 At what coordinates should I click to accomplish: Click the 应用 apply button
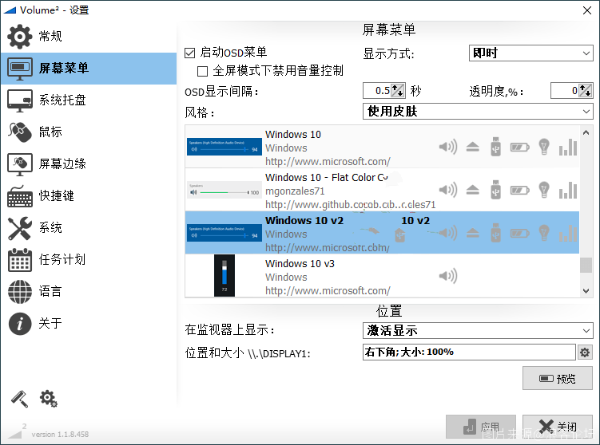pos(481,427)
